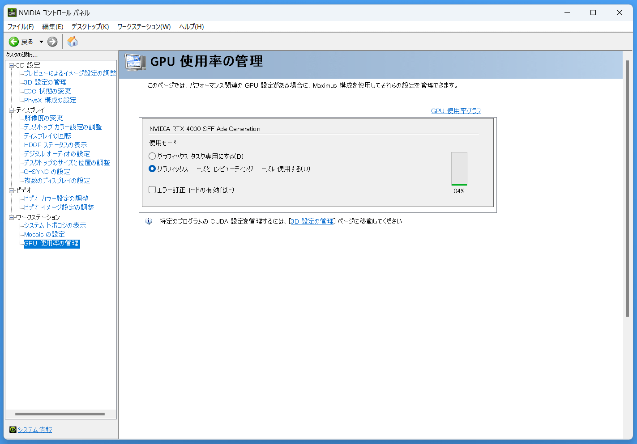Screen dimensions: 637x444
Task: Click the green Back arrow icon
Action: (14, 42)
